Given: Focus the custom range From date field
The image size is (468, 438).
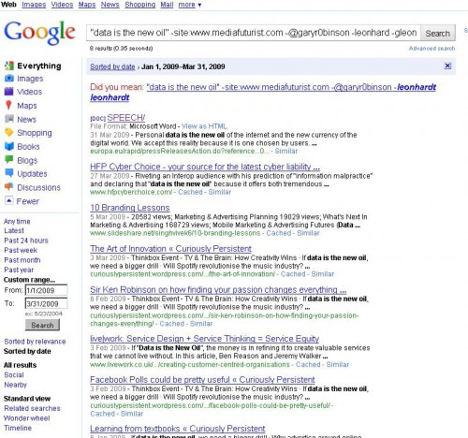Looking at the screenshot, I should (46, 290).
